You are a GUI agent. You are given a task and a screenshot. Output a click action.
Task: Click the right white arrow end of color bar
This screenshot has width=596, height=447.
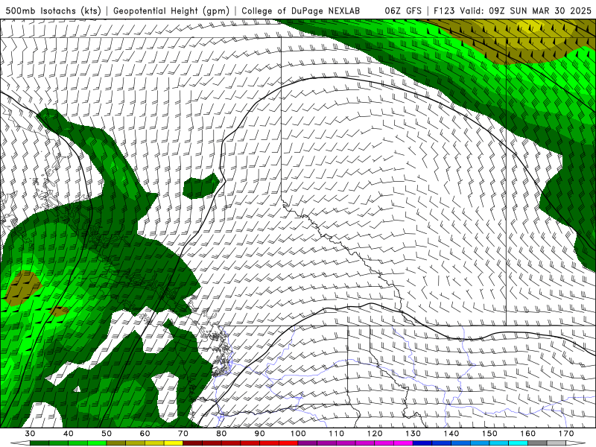pyautogui.click(x=576, y=443)
